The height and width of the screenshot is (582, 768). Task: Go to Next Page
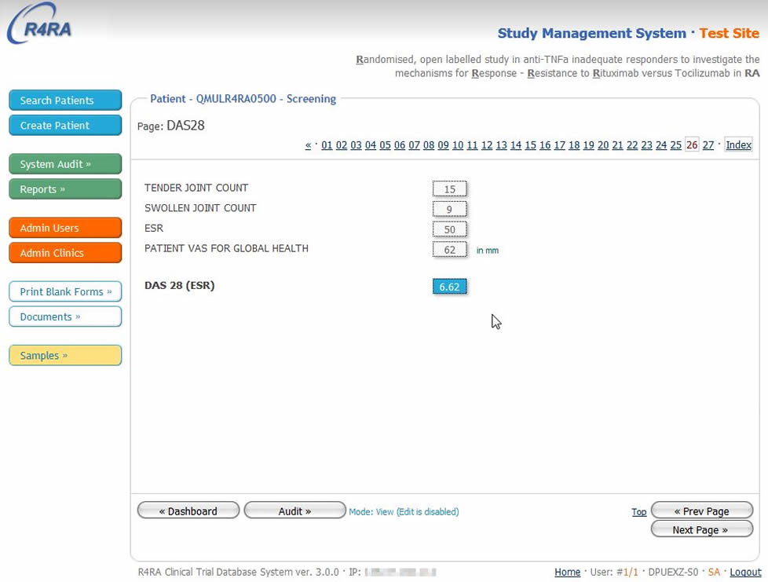(701, 530)
